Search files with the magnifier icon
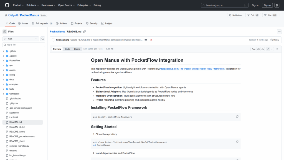 pos(43,39)
